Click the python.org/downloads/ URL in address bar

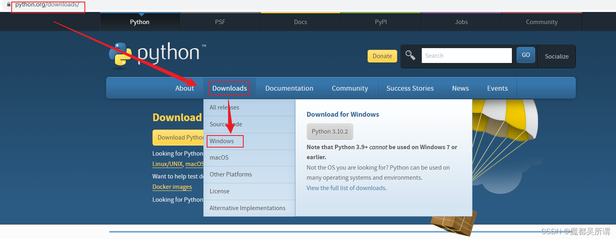[47, 5]
